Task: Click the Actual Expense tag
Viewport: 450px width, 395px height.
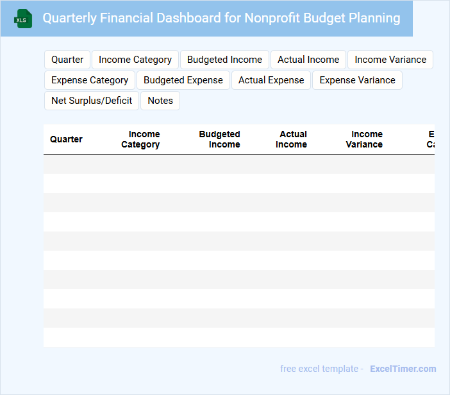Action: pyautogui.click(x=271, y=80)
